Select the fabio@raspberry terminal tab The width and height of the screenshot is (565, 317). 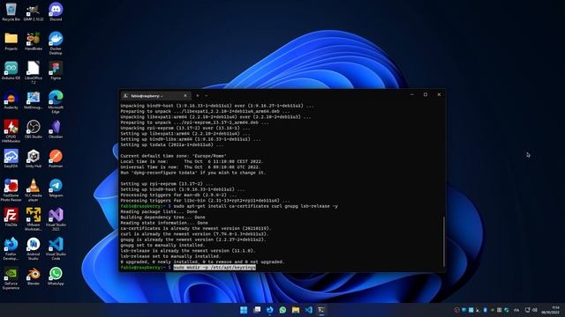(154, 96)
